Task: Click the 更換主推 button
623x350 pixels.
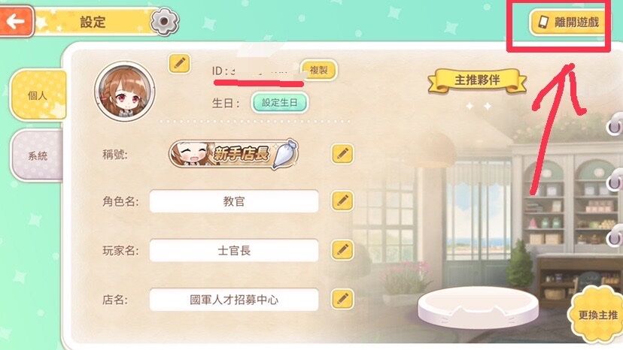Action: click(x=597, y=315)
